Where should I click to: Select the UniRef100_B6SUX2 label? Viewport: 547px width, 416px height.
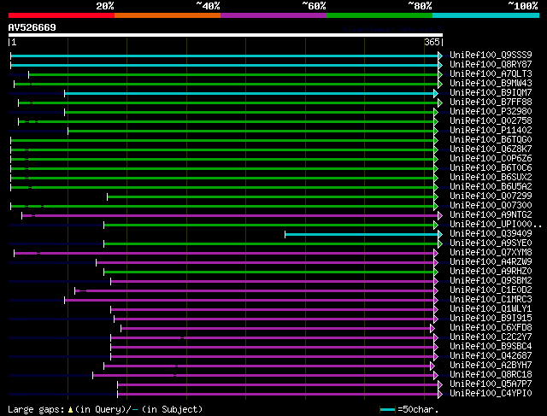[x=491, y=177]
